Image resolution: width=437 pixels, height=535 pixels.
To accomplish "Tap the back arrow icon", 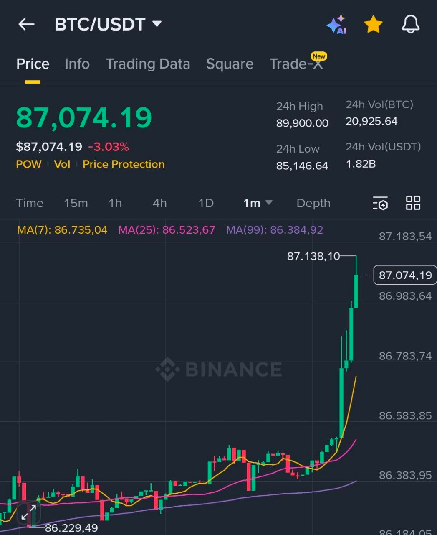I will [x=26, y=24].
